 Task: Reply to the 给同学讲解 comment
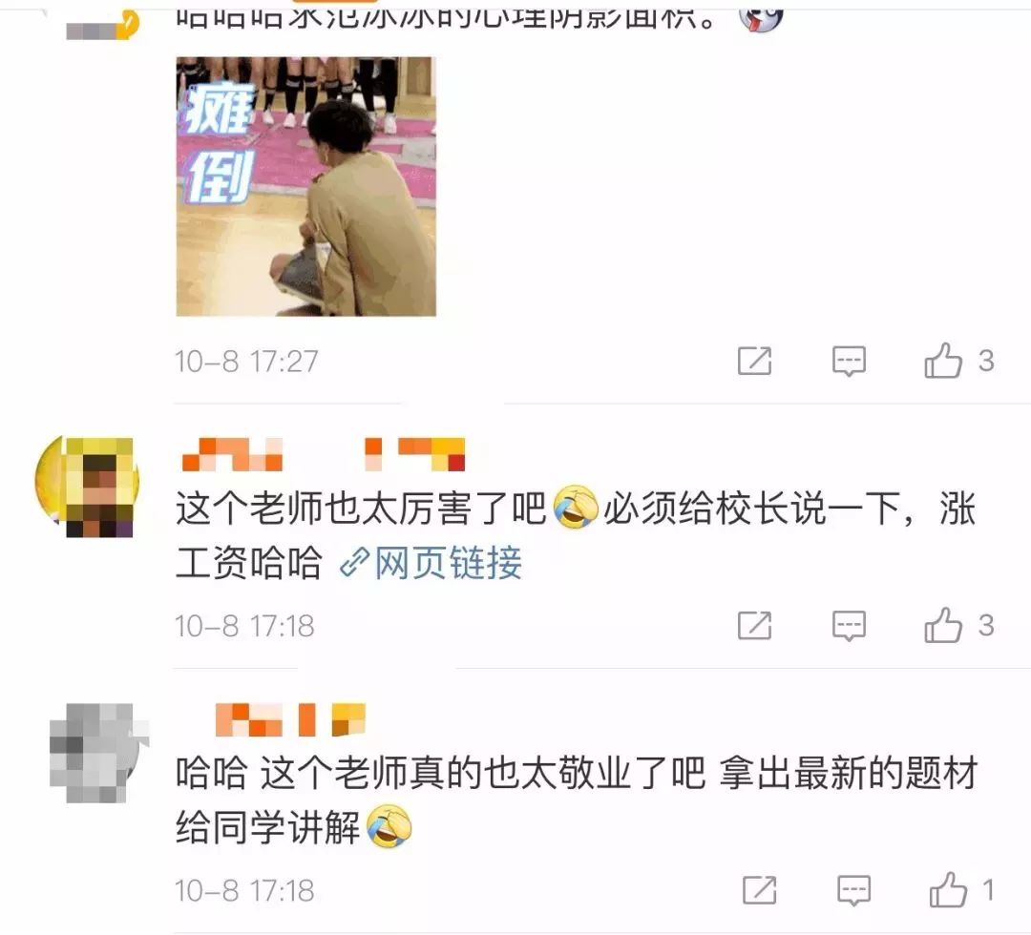point(853,891)
